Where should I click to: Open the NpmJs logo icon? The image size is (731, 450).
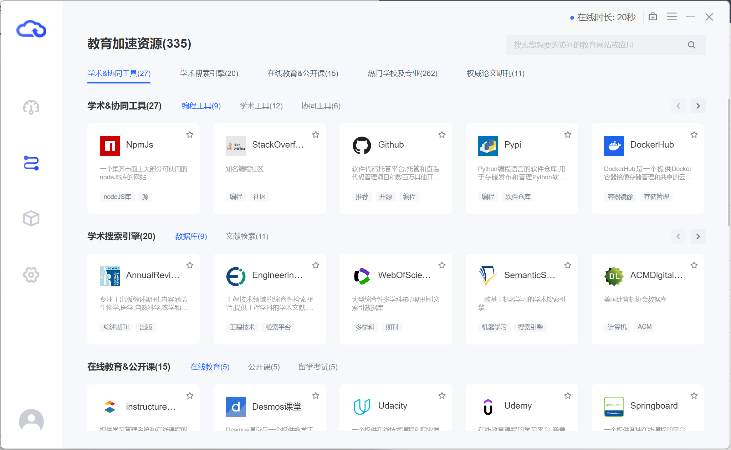(x=110, y=146)
